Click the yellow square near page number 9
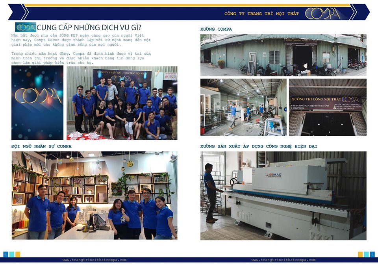 pyautogui.click(x=360, y=254)
